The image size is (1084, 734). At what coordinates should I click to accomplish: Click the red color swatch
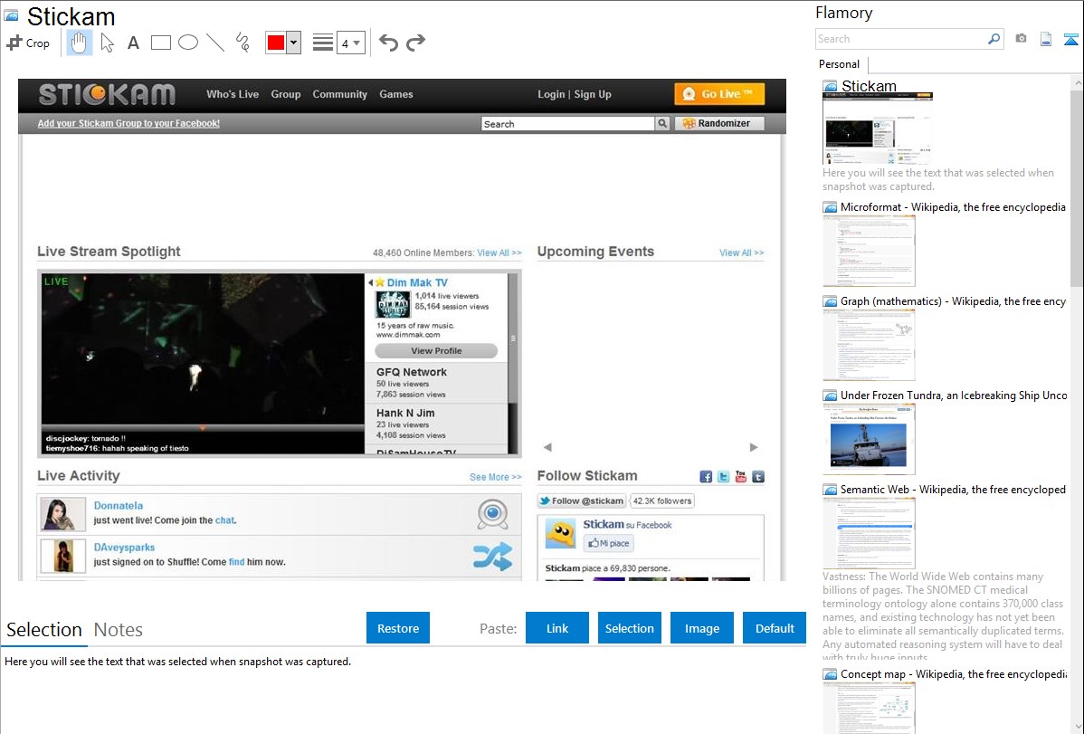tap(276, 43)
